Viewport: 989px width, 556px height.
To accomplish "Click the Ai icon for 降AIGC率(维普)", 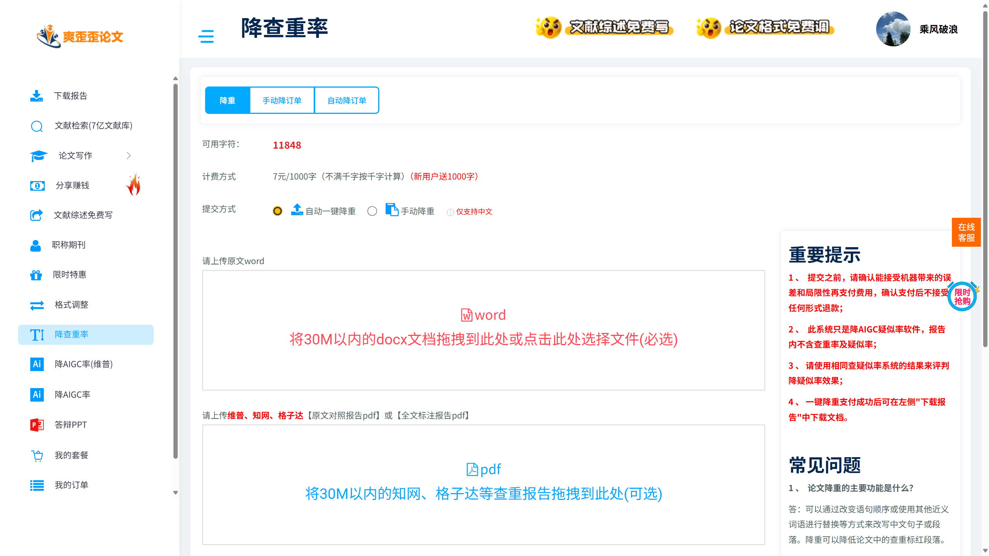I will click(37, 364).
